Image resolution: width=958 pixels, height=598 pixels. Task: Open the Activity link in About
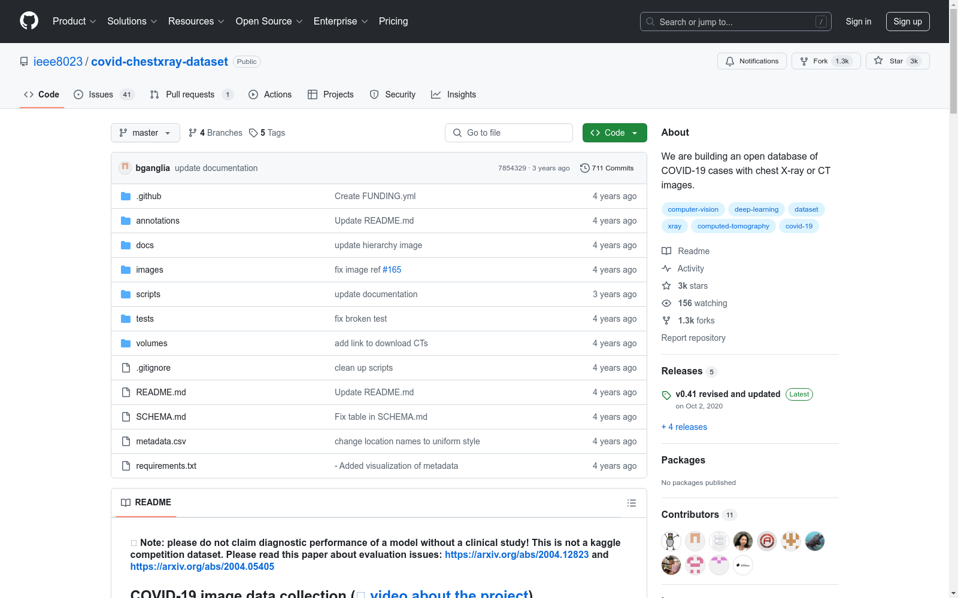click(x=683, y=269)
